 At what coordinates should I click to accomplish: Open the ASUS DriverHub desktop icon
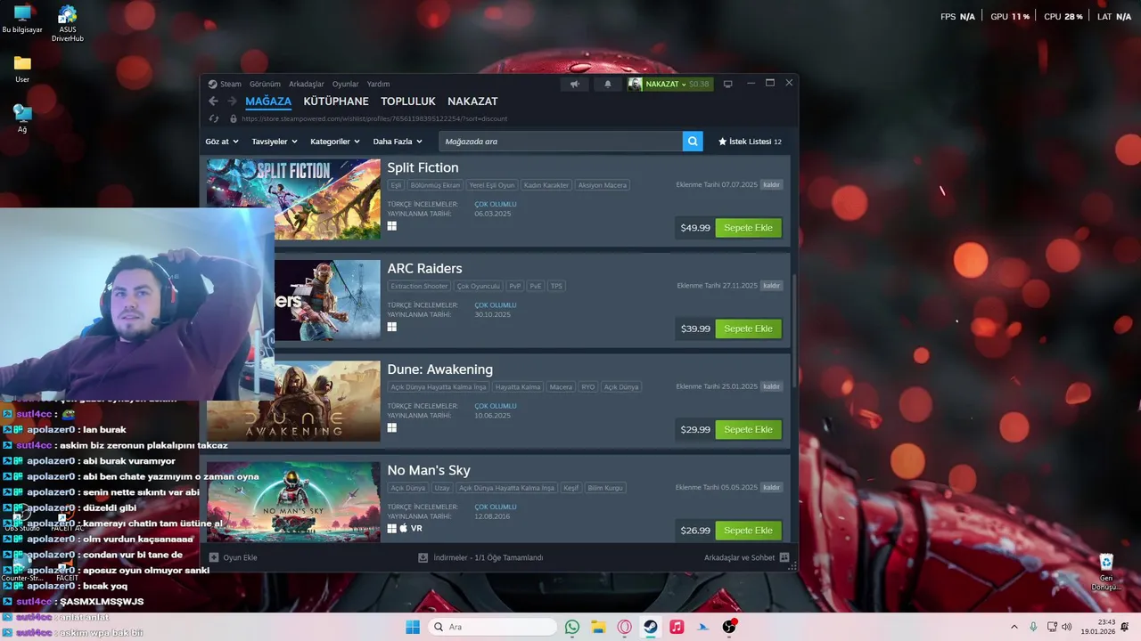coord(67,23)
